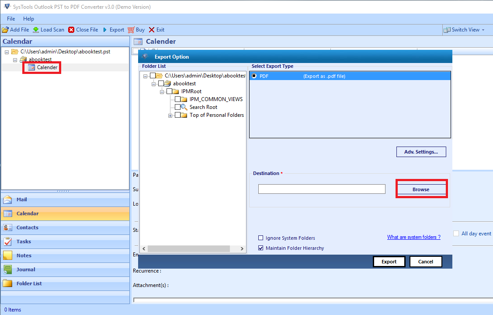Collapse the root path in Export Folder List
Image resolution: width=493 pixels, height=315 pixels.
coord(145,76)
